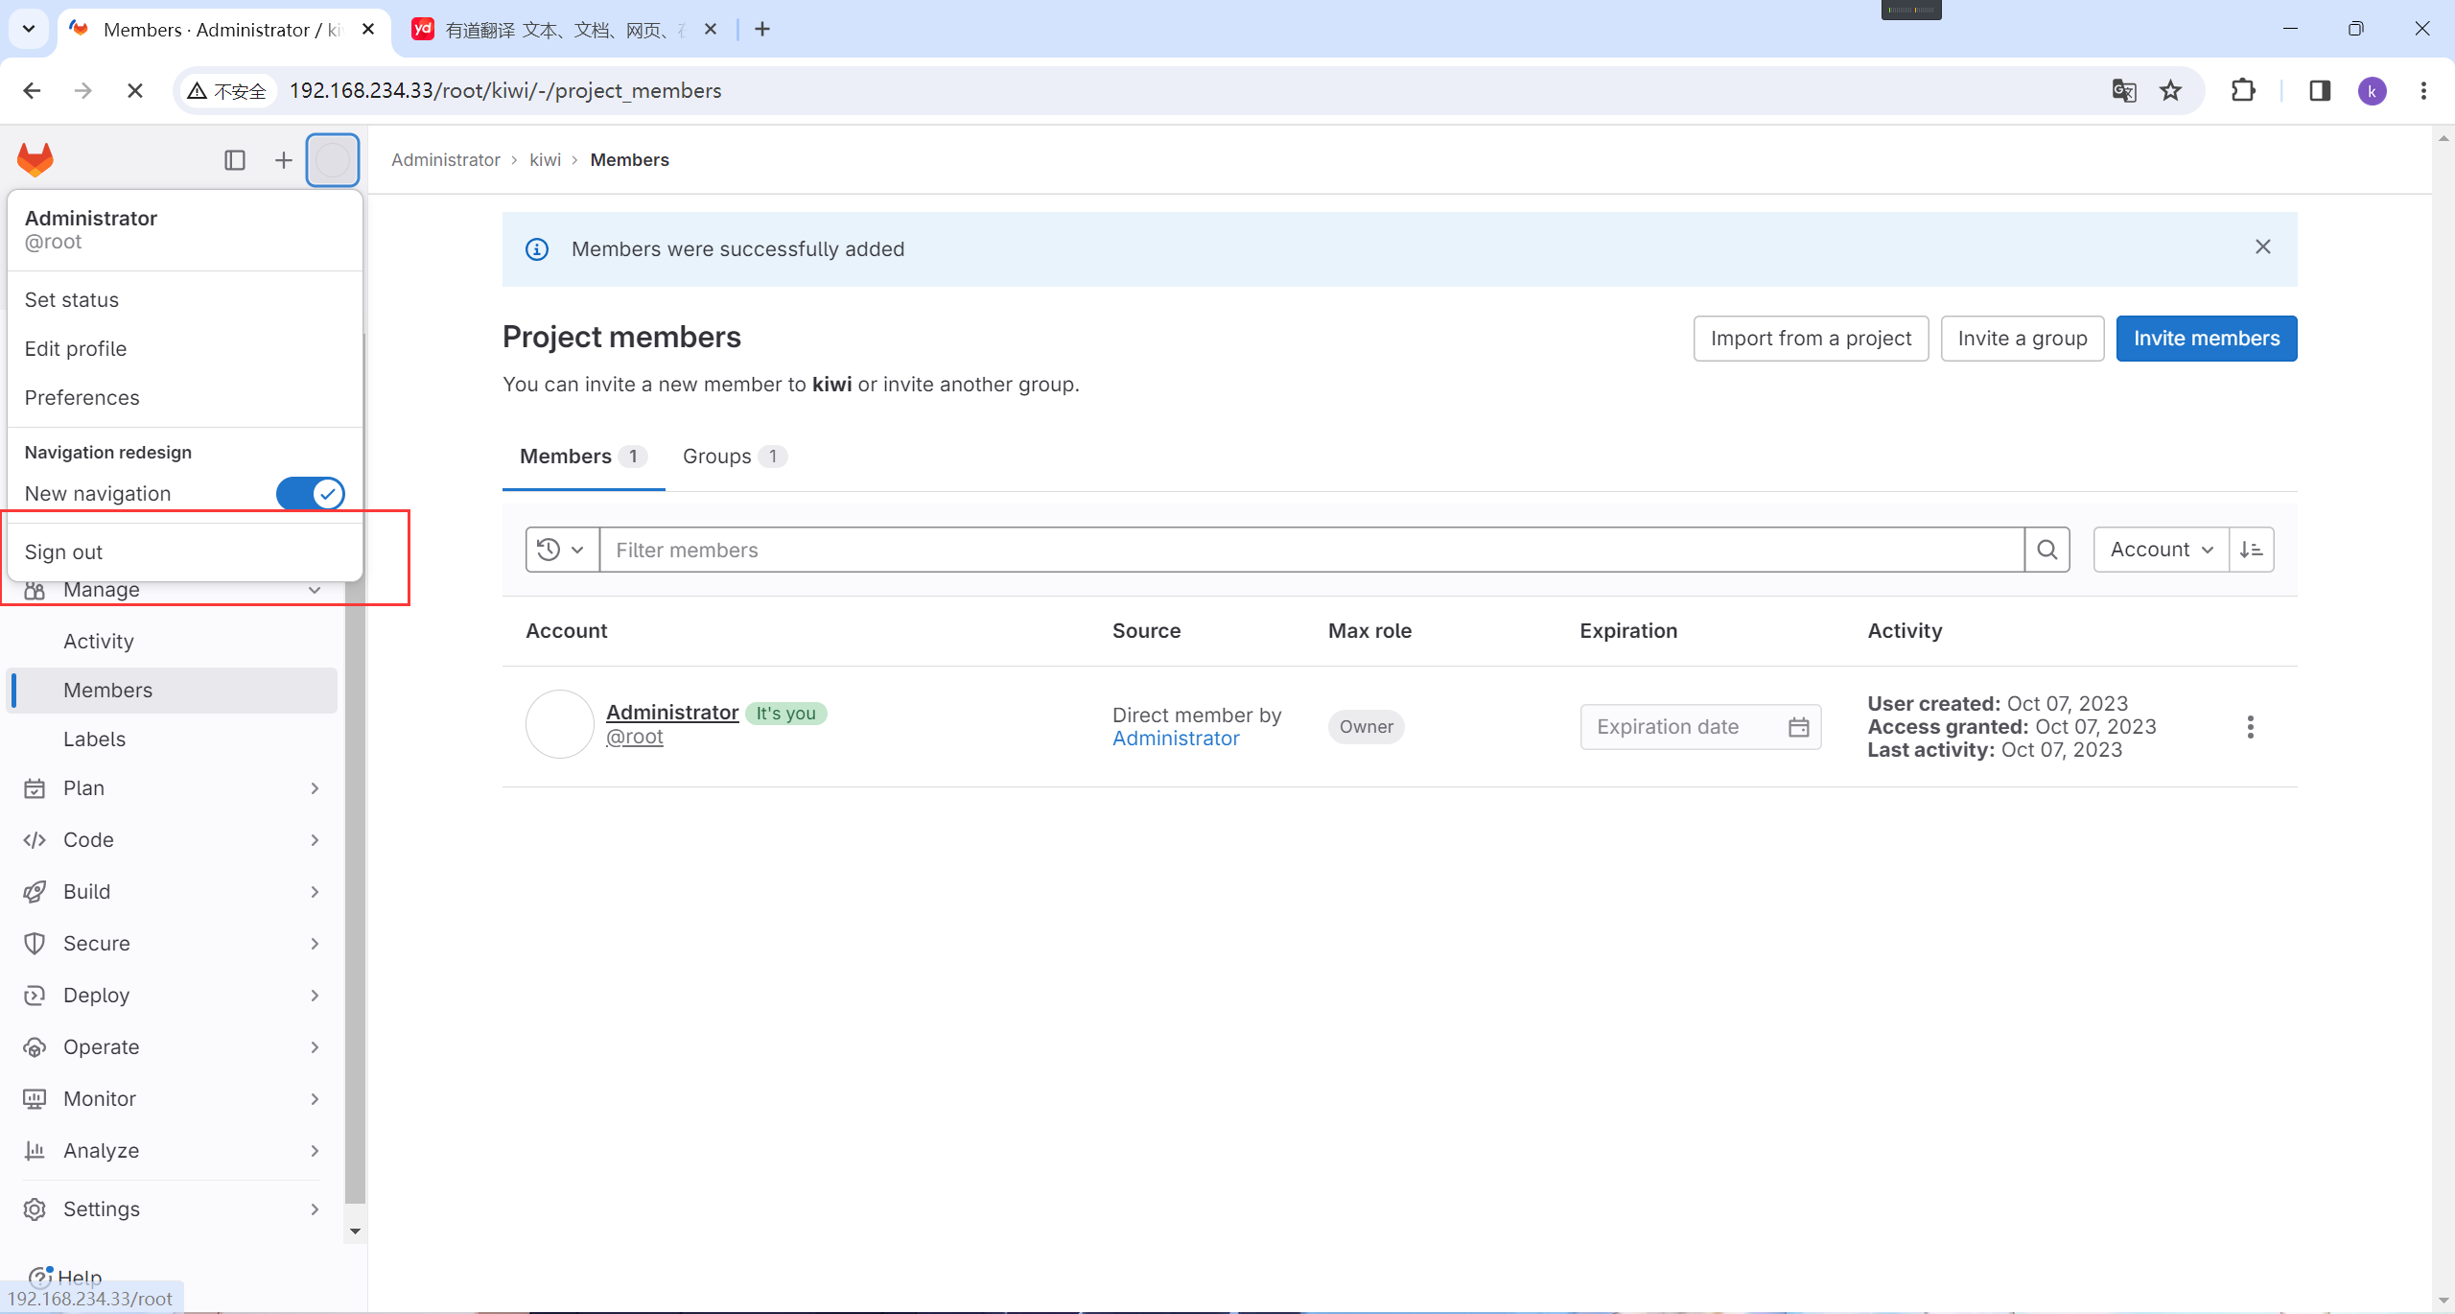Click the sort direction icon
Viewport: 2455px width, 1314px height.
[x=2251, y=550]
